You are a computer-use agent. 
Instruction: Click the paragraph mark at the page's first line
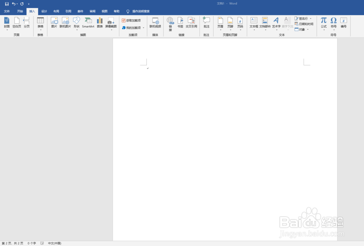click(148, 68)
